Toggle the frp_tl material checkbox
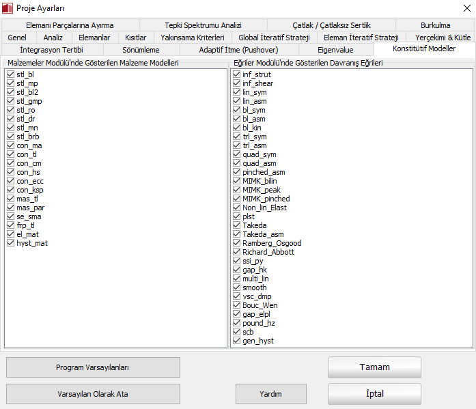The image size is (476, 409). 10,225
